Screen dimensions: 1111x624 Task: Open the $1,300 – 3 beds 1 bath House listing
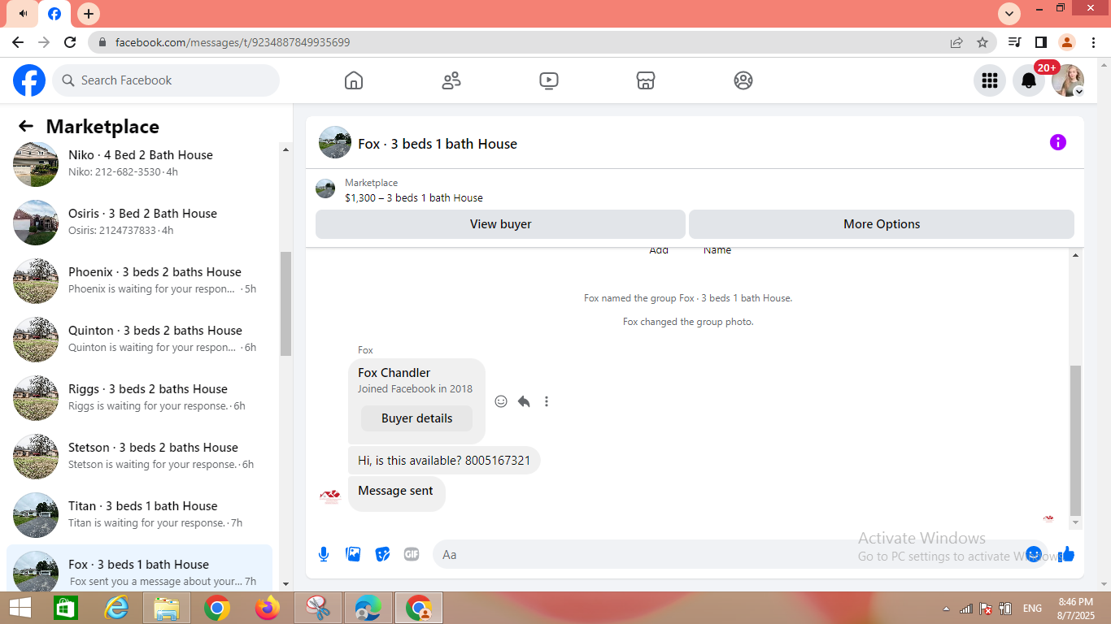[414, 197]
